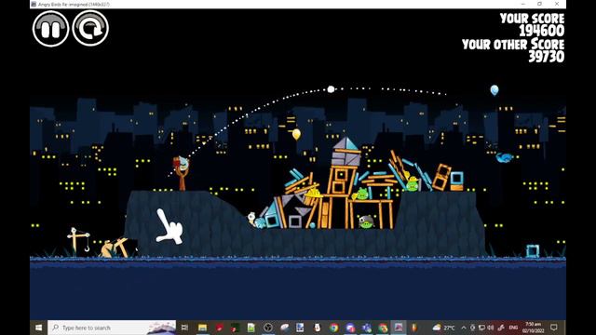Click the white glove hand pointer

point(169,227)
